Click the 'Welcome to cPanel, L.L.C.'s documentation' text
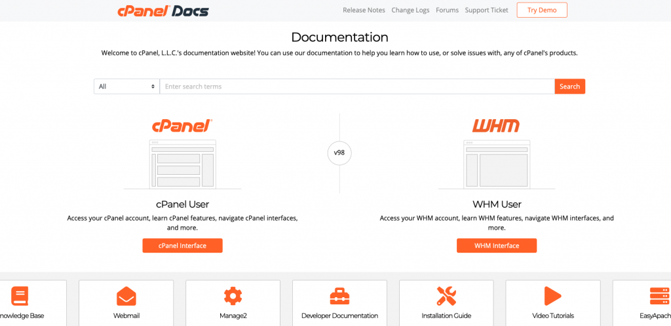Image resolution: width=671 pixels, height=326 pixels. pyautogui.click(x=339, y=54)
